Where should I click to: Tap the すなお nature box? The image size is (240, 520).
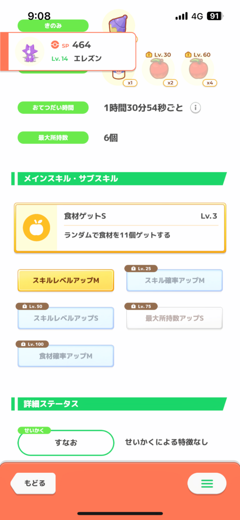[65, 442]
